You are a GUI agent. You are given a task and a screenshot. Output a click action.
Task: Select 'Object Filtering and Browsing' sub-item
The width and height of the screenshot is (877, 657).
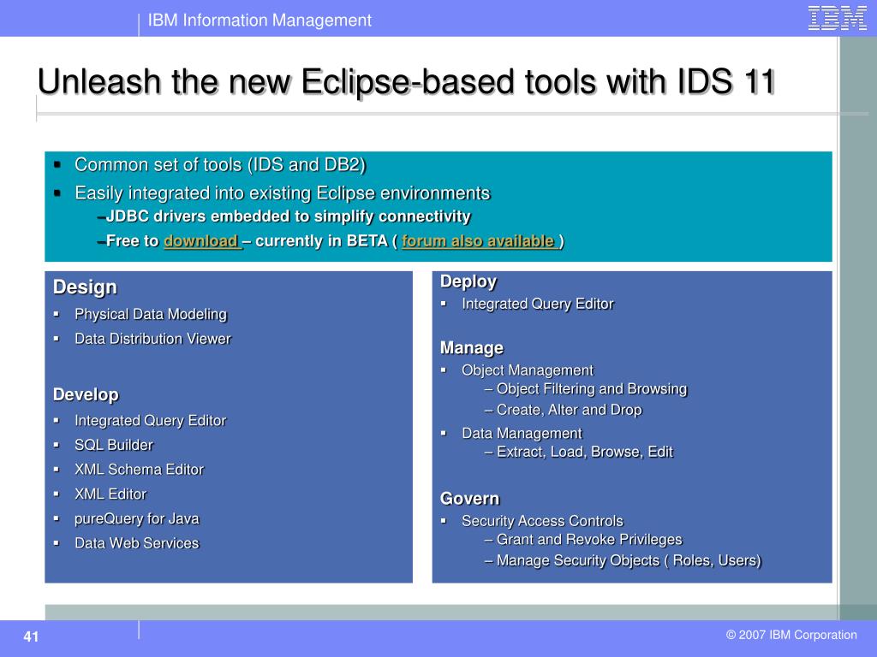(592, 389)
